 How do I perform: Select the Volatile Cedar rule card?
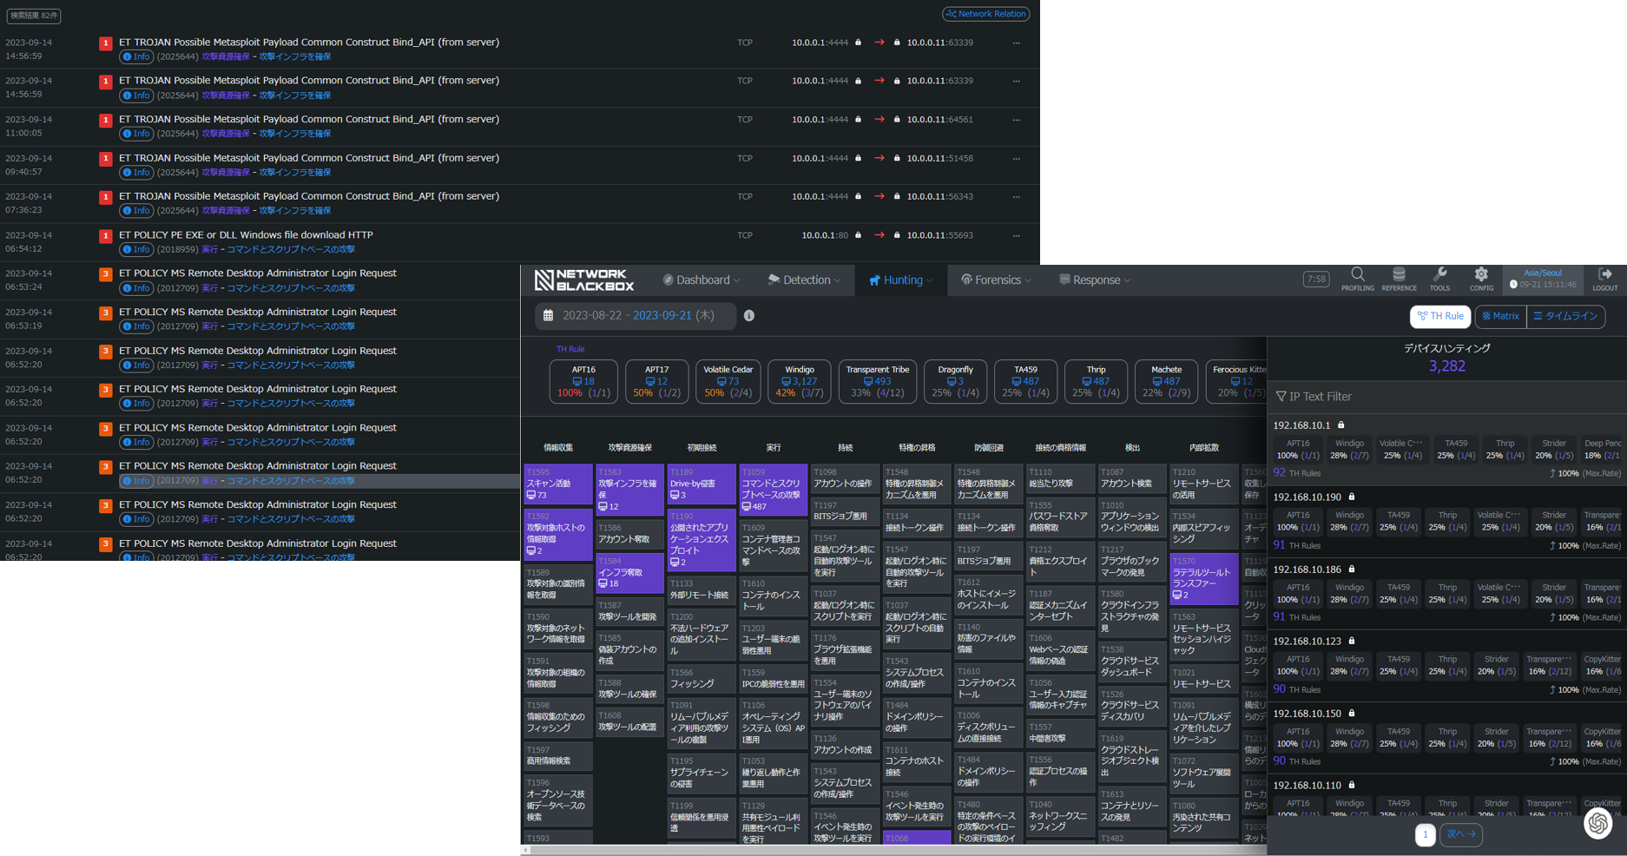point(728,381)
